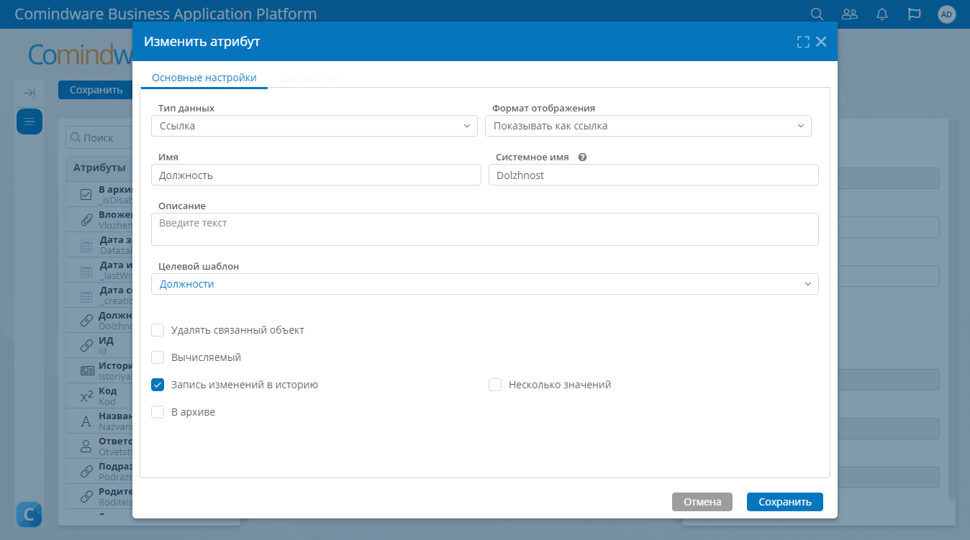The image size is (970, 540).
Task: Click the Поиск field in attribute list
Action: click(101, 137)
